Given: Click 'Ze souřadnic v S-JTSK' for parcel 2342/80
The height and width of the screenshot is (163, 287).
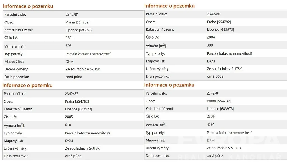Looking at the screenshot, I should (224, 69).
